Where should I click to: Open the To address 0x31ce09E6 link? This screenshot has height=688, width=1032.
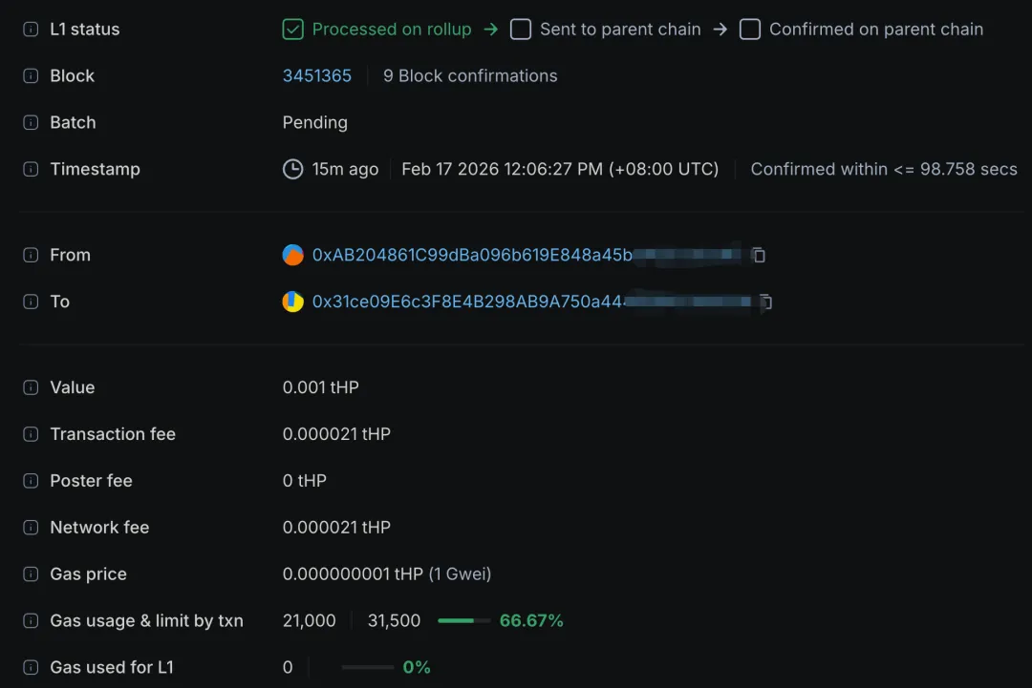point(468,302)
